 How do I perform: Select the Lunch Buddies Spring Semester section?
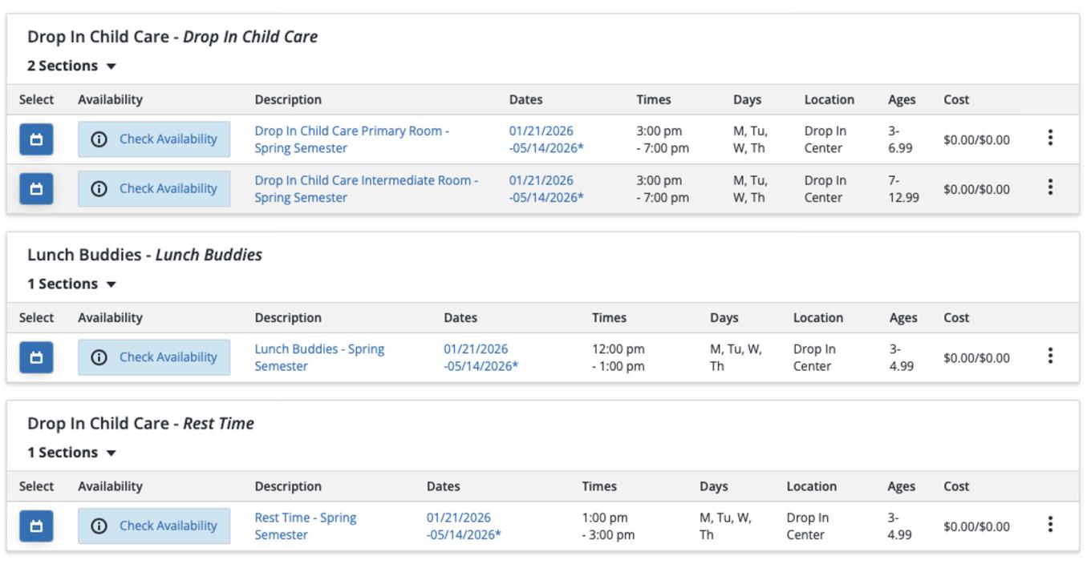pyautogui.click(x=36, y=357)
